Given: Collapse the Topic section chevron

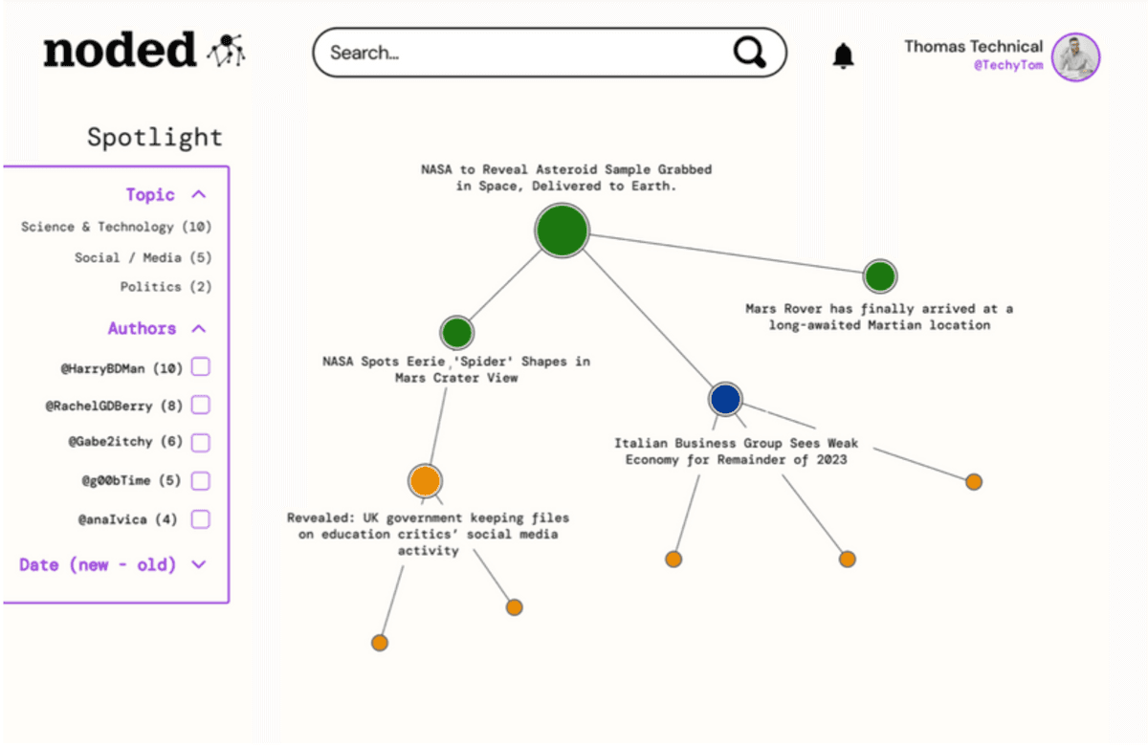Looking at the screenshot, I should coord(199,194).
